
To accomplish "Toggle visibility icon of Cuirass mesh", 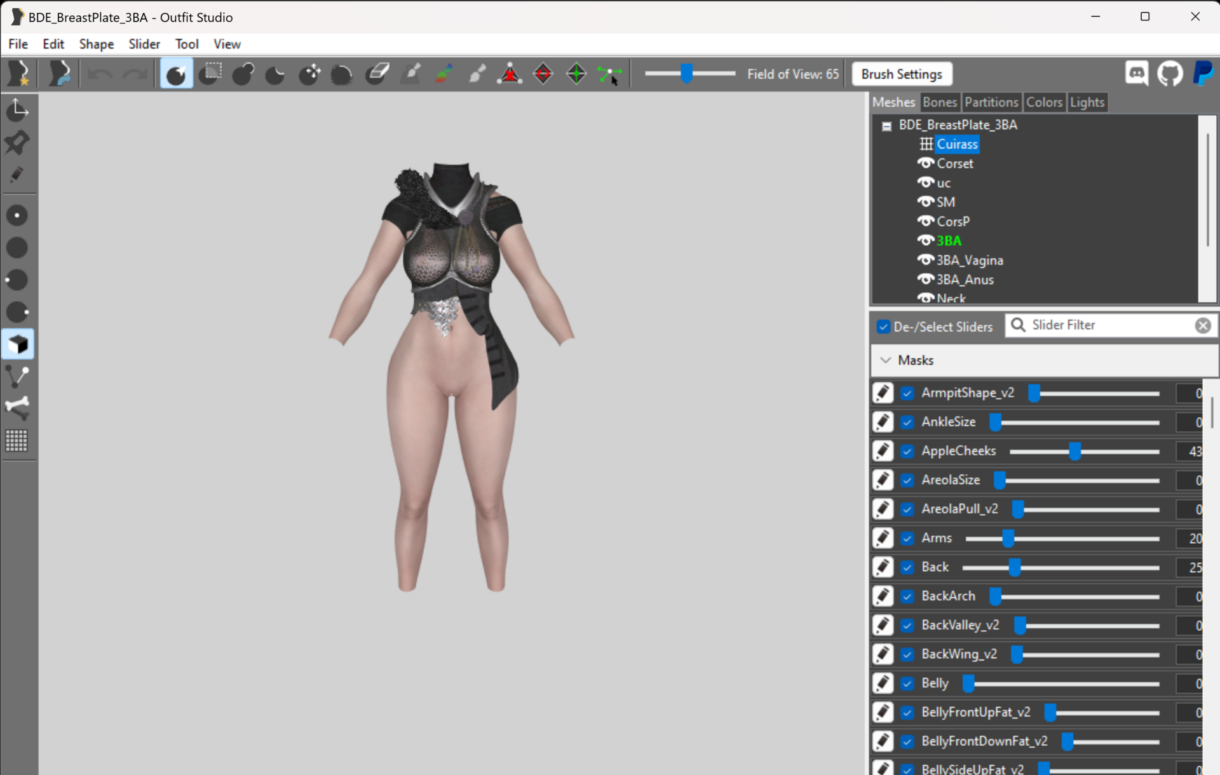I will tap(926, 144).
